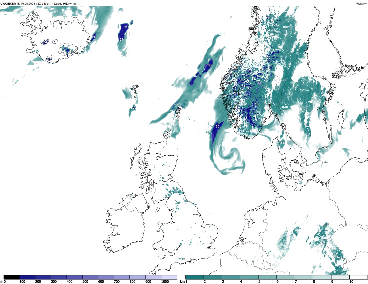The height and width of the screenshot is (284, 368).
Task: Select the 500–600 m legend swatch
Action: coord(90,277)
